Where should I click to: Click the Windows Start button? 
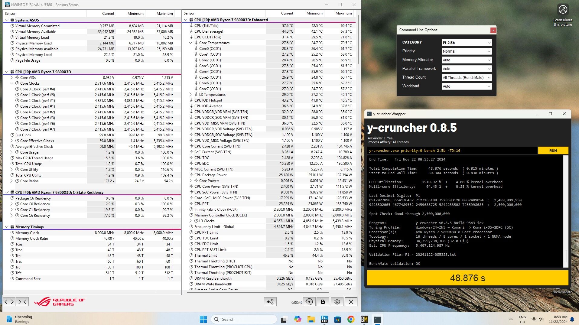(203, 319)
